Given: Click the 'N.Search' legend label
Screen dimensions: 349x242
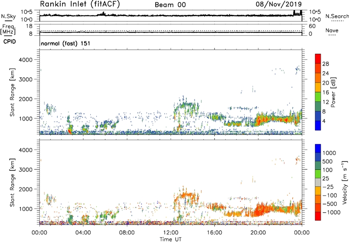Looking at the screenshot, I should coord(337,16).
